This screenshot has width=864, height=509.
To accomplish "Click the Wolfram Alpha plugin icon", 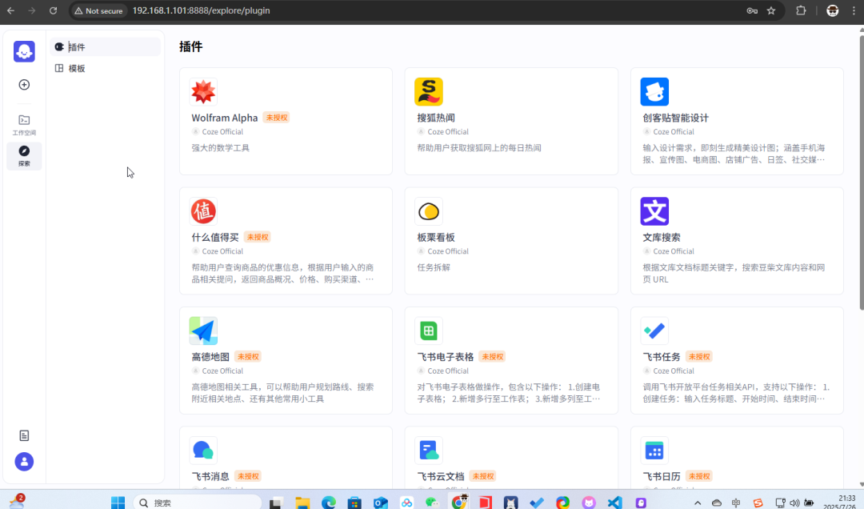I will tap(203, 92).
